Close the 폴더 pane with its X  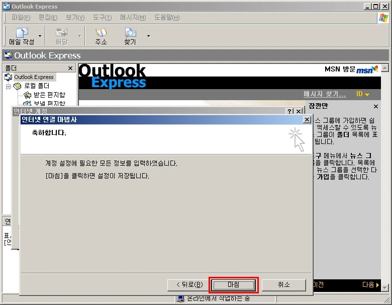[x=70, y=68]
